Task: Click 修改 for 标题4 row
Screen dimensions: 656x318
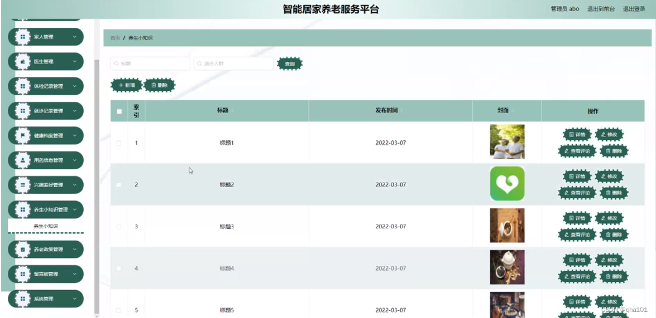Action: tap(609, 260)
